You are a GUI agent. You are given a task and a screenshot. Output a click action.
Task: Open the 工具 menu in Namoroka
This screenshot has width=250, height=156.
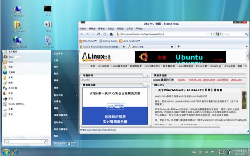(x=130, y=28)
